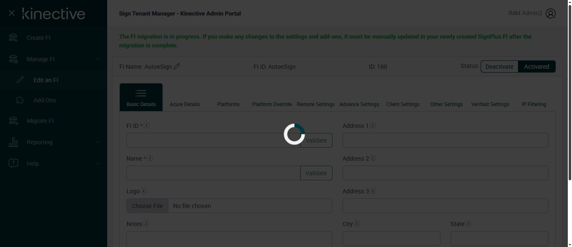Click the Add-Ons puzzle icon
572x247 pixels.
tap(20, 100)
